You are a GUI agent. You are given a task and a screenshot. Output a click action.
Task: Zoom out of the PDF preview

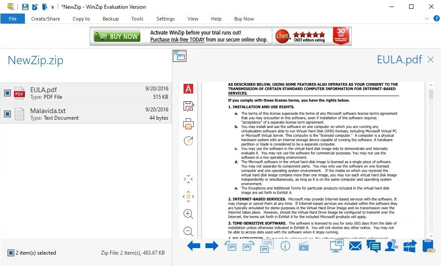(x=188, y=231)
